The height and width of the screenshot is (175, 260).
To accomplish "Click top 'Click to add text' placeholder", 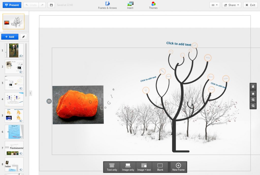I will coord(179,44).
